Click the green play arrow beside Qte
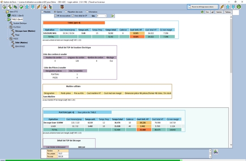The height and width of the screenshot is (161, 246). (112, 16)
